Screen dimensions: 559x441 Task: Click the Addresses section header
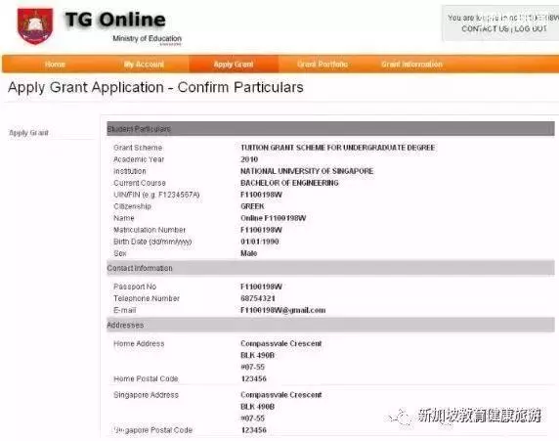[330, 325]
